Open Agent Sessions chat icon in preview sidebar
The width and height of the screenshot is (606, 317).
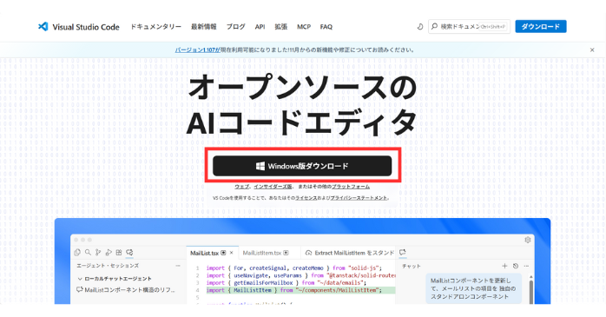(x=129, y=253)
